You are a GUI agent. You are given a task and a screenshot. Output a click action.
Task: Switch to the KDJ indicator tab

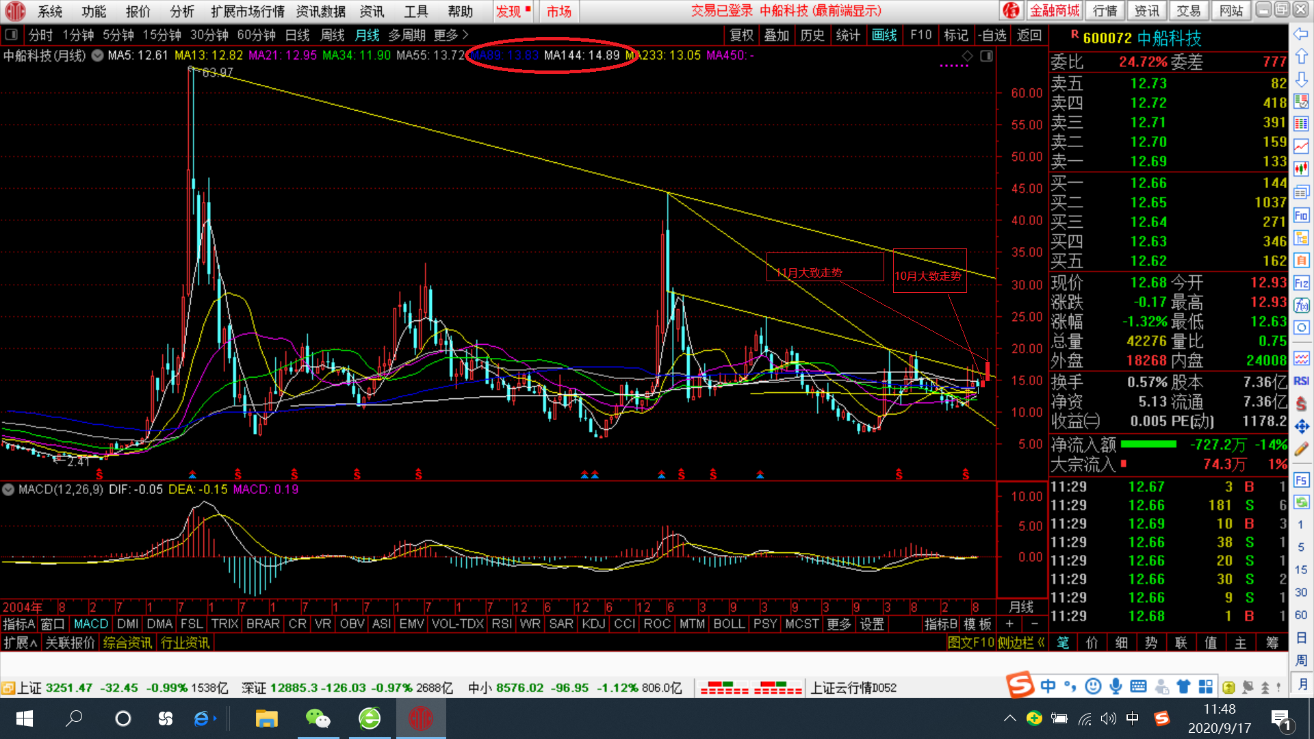[x=593, y=624]
